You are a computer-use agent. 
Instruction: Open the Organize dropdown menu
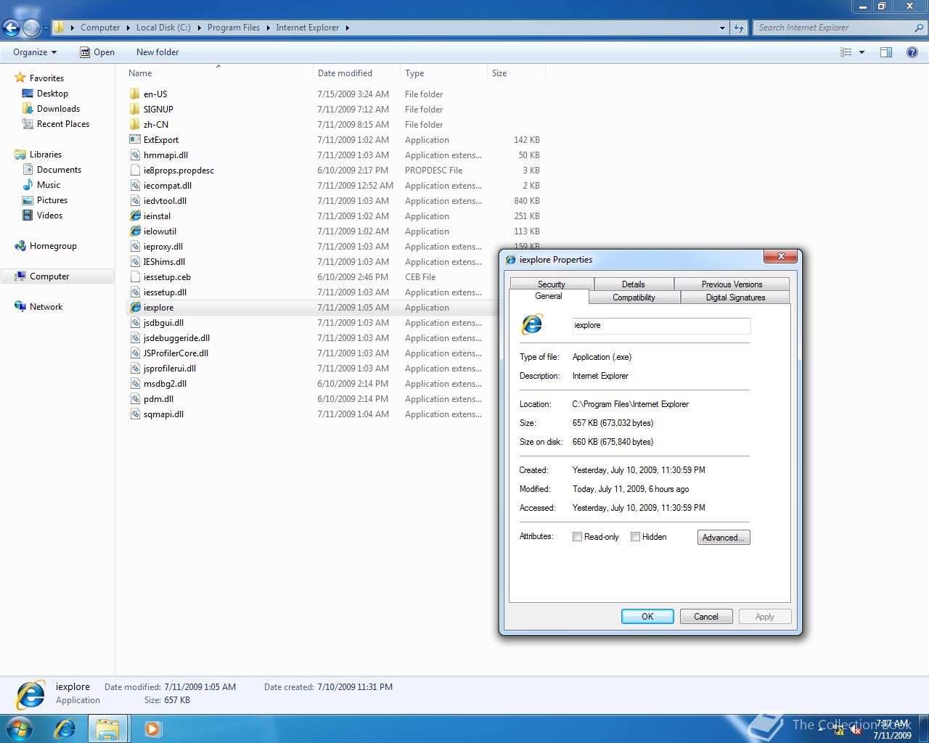35,52
